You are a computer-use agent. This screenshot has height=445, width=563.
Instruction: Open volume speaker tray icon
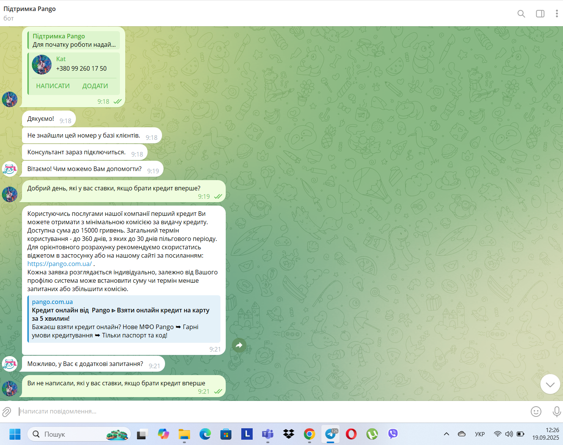509,434
